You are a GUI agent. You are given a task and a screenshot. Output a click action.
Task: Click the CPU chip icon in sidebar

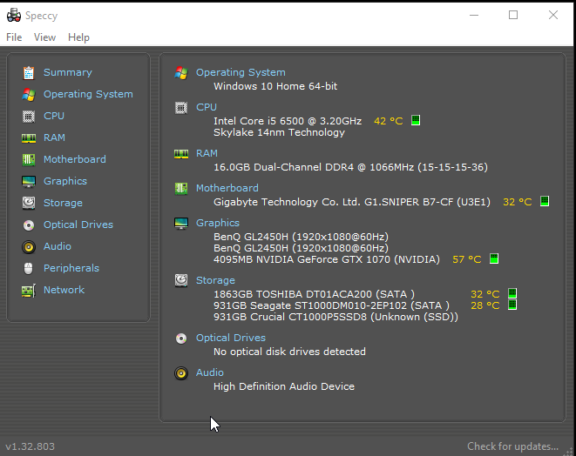pyautogui.click(x=29, y=116)
